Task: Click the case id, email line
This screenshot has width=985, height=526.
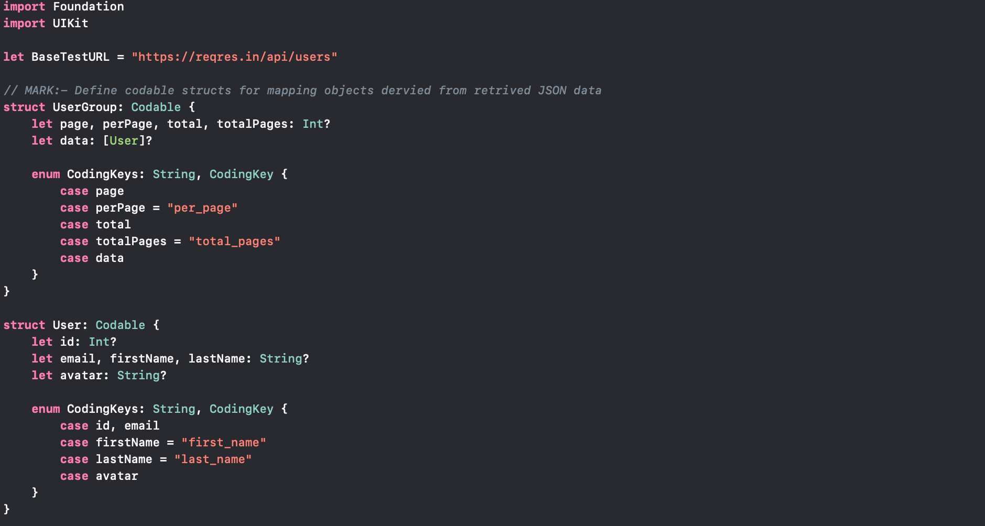Action: 110,426
